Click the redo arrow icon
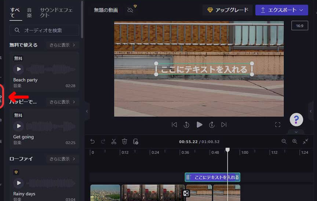The image size is (317, 201). pos(103,141)
